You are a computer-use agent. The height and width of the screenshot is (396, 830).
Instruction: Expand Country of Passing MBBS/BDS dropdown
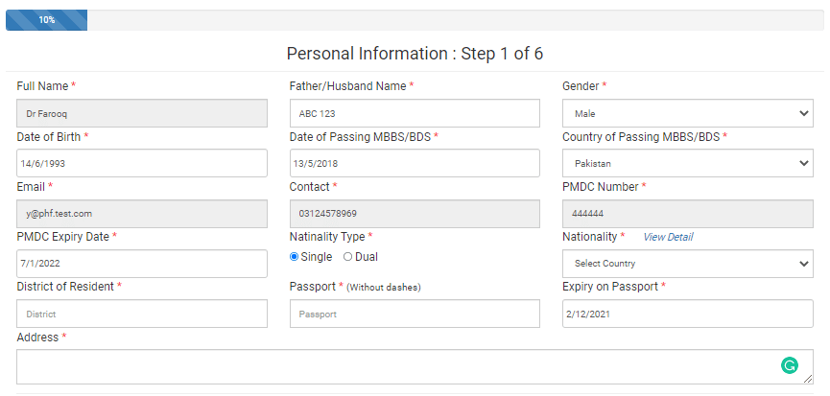pyautogui.click(x=688, y=163)
